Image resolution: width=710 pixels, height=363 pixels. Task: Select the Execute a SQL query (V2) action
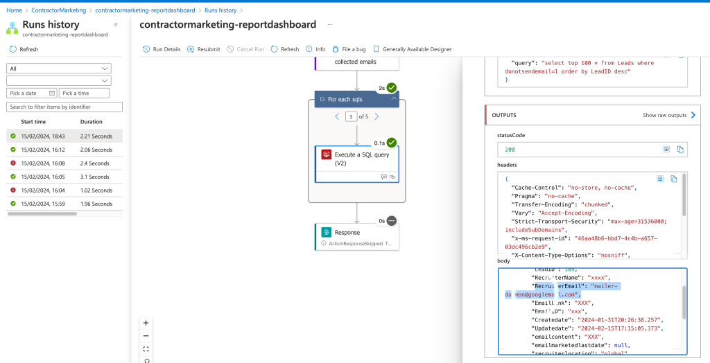coord(357,164)
